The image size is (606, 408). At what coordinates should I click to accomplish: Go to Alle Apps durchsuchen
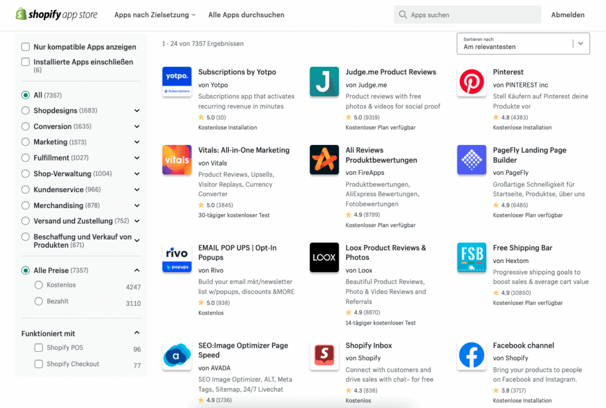(246, 15)
